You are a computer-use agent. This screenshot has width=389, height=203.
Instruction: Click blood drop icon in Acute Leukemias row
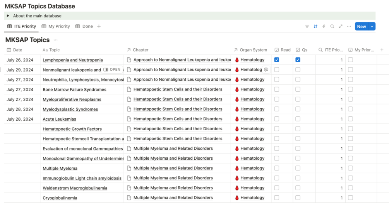pyautogui.click(x=237, y=119)
